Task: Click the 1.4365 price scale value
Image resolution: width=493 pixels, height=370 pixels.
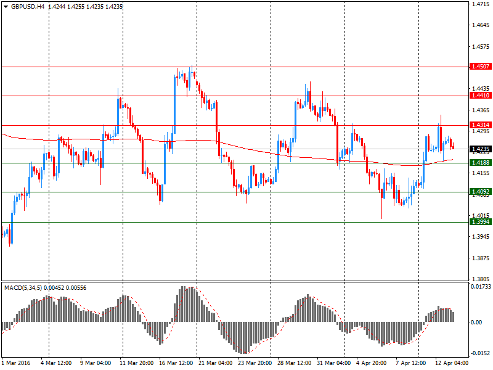Action: click(481, 110)
